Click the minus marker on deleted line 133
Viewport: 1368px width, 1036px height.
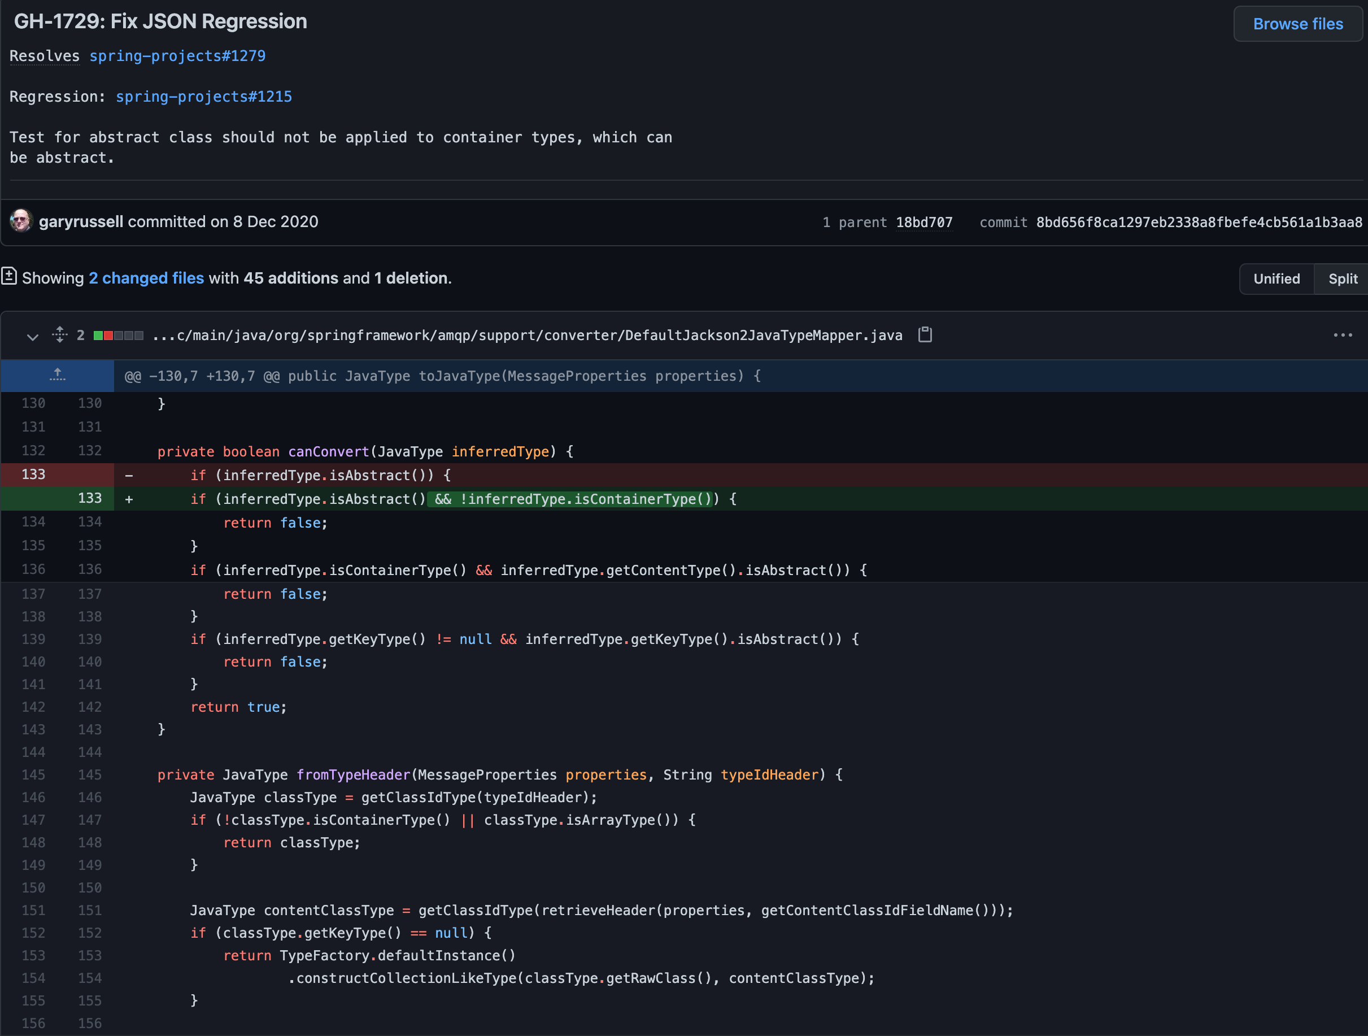(x=129, y=475)
